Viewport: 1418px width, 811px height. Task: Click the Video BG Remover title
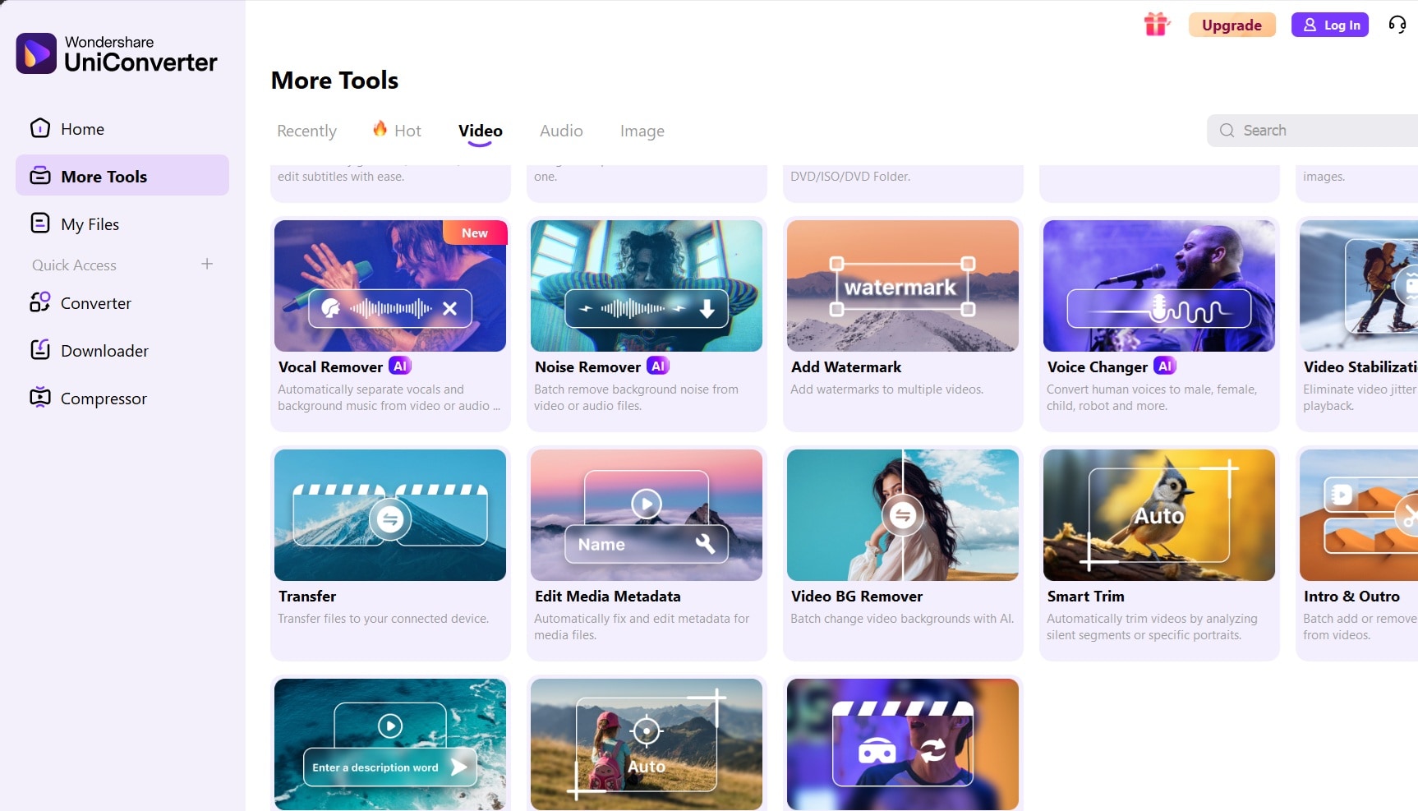(x=857, y=597)
